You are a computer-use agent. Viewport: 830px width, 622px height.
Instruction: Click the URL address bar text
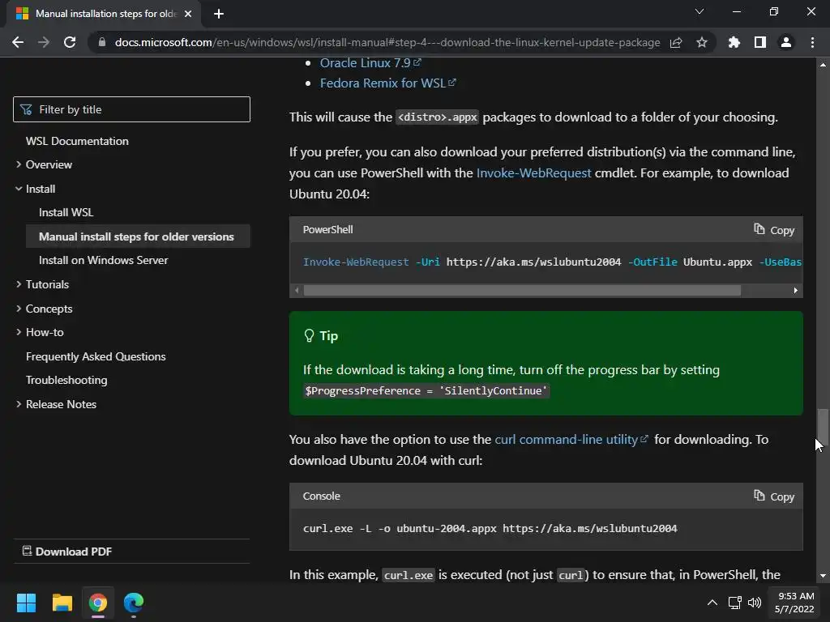pyautogui.click(x=387, y=42)
